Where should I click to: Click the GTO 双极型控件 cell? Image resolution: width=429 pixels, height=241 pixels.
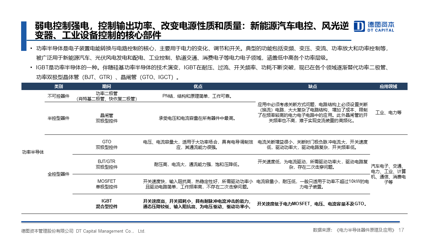click(x=107, y=144)
